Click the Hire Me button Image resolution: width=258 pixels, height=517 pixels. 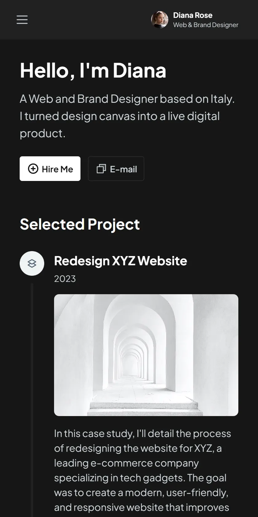pos(50,169)
